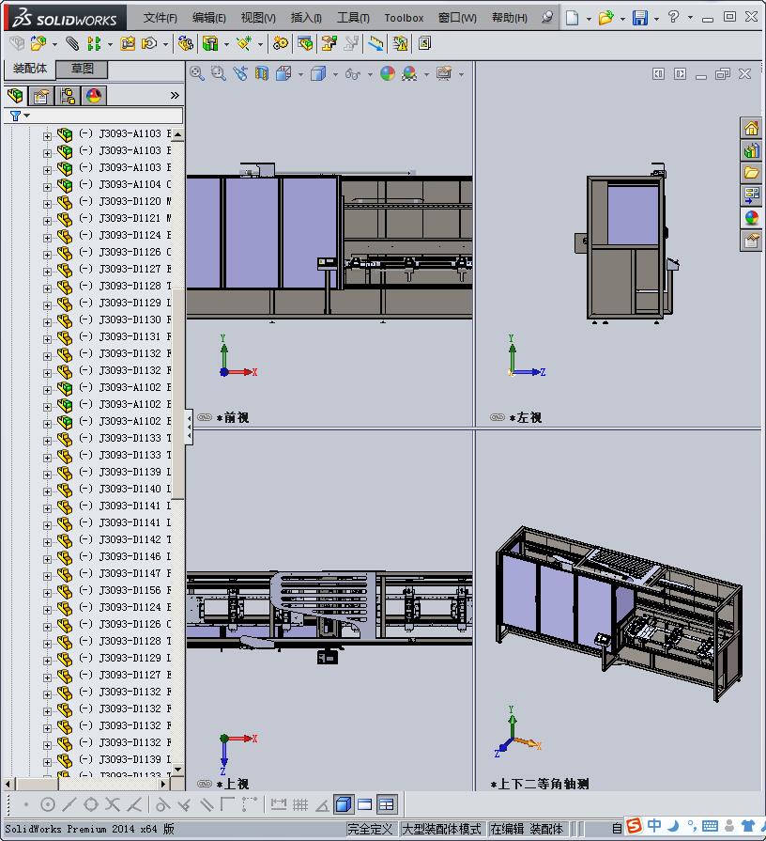The height and width of the screenshot is (841, 766).
Task: Expand the J3093-D1130 tree node
Action: coord(47,322)
